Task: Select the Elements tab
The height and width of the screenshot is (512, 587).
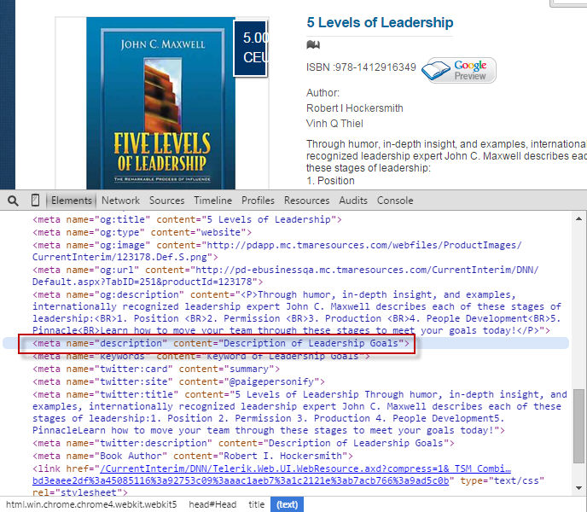Action: (71, 201)
